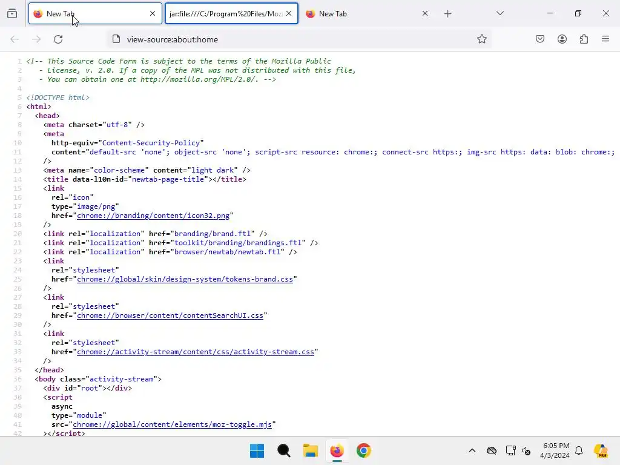Image resolution: width=620 pixels, height=465 pixels.
Task: Expand the list all tabs chevron
Action: (500, 13)
